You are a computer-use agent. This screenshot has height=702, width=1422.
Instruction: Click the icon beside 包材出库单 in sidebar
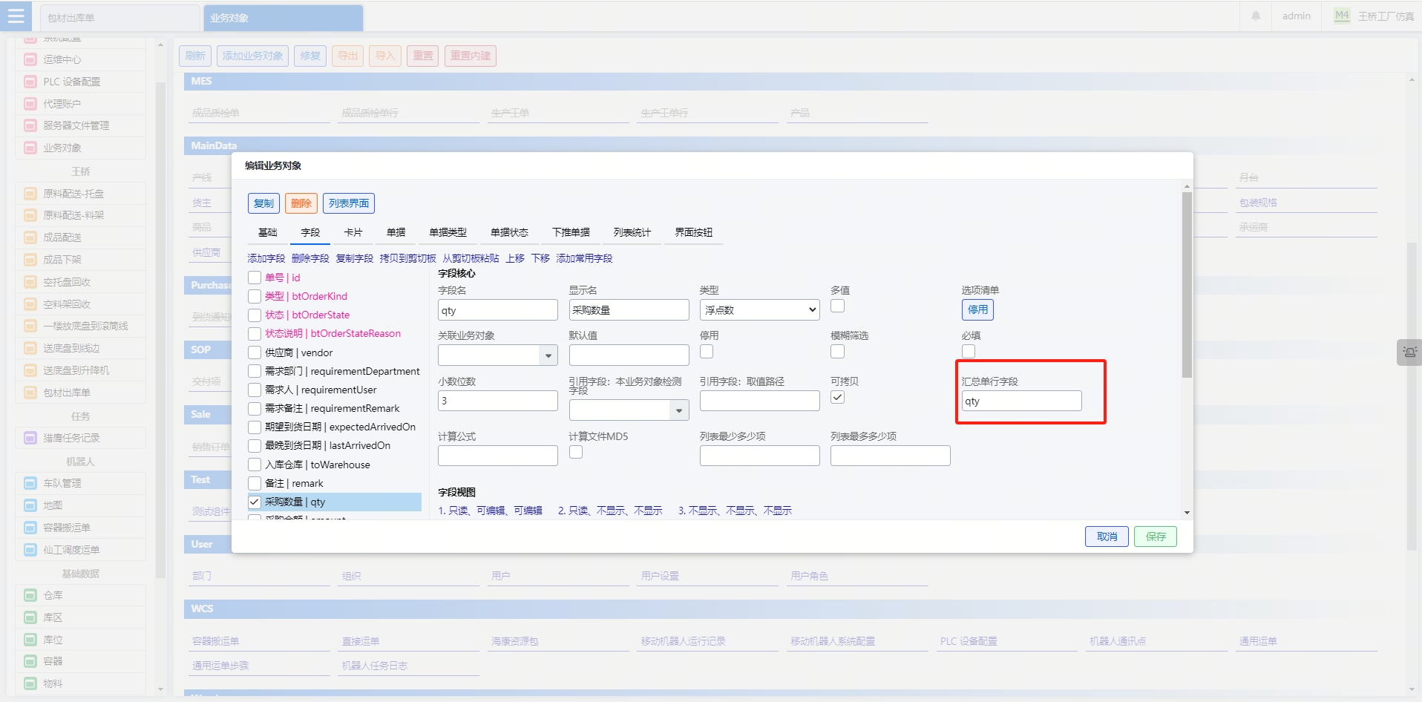tap(30, 393)
